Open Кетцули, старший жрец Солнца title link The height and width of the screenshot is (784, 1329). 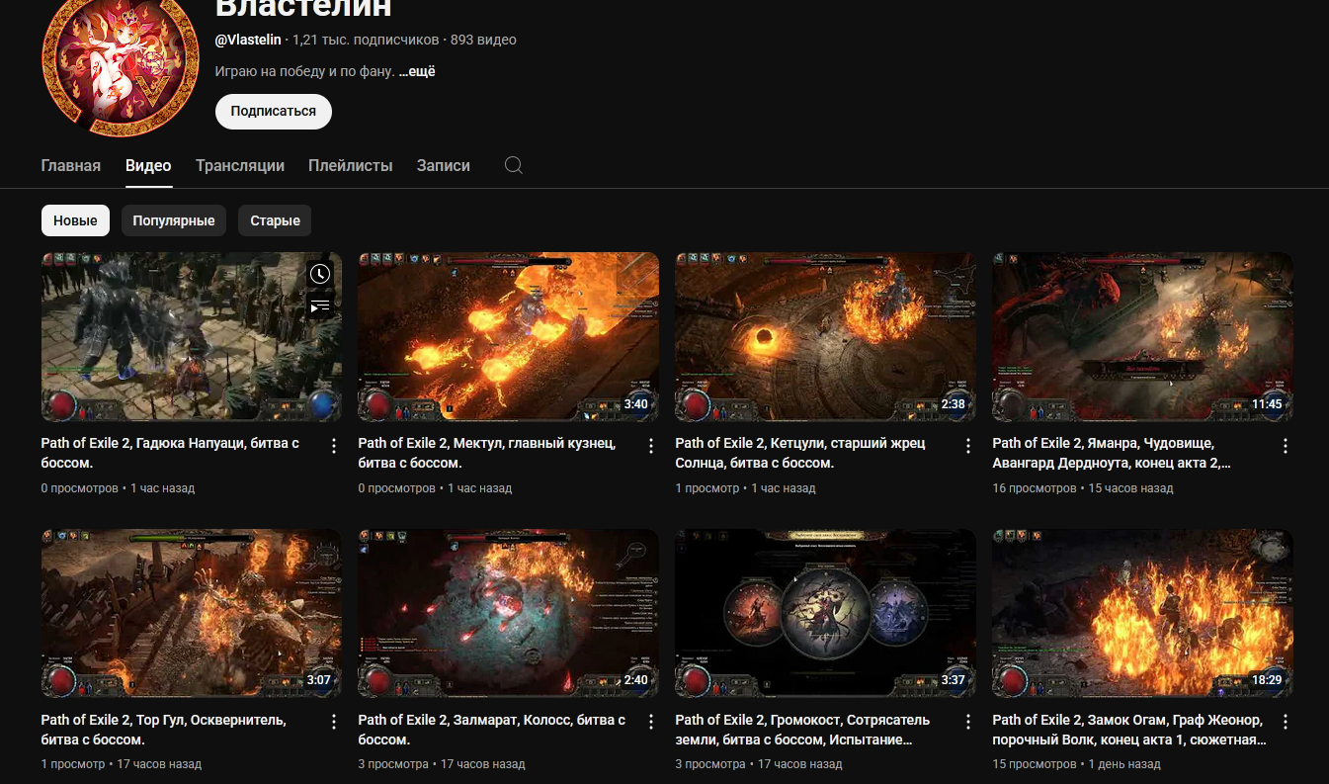[800, 453]
